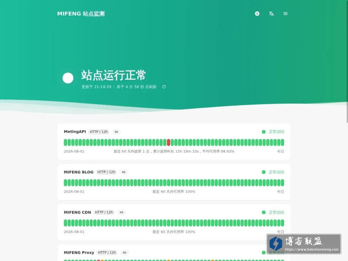Click the last green bar in MetingAPI
Viewport: 348px width, 261px height.
point(282,142)
